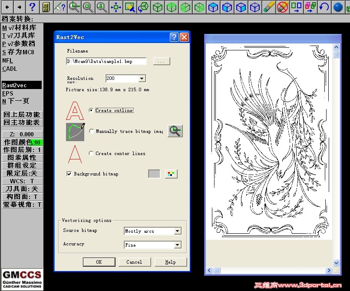The image size is (350, 291).
Task: Click Cancel in the Rast2Vec dialog
Action: tap(134, 262)
